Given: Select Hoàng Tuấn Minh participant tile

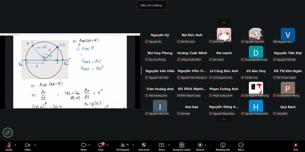Looking at the screenshot, I should (x=192, y=53).
